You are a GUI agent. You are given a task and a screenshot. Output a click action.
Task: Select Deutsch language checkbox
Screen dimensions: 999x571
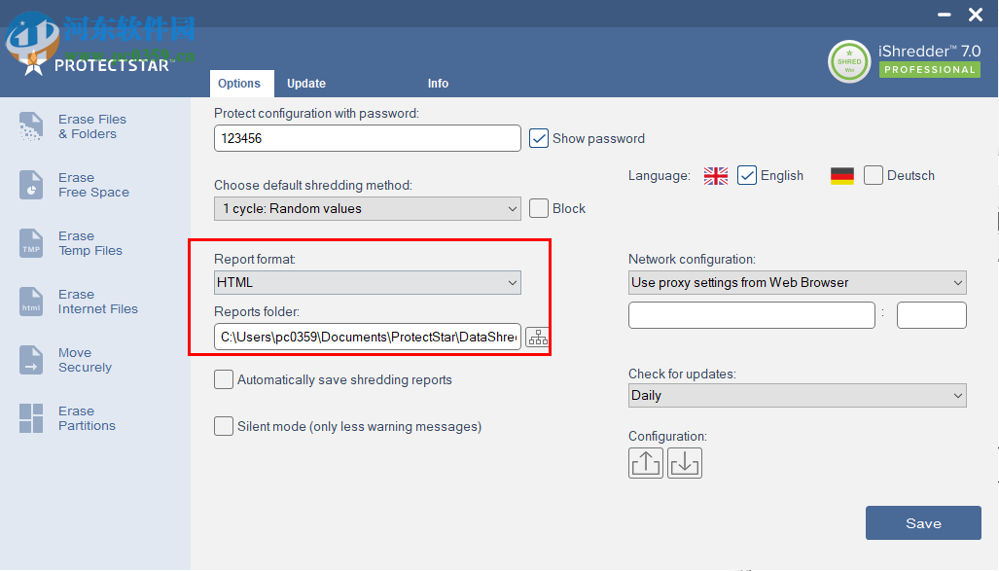(x=873, y=175)
